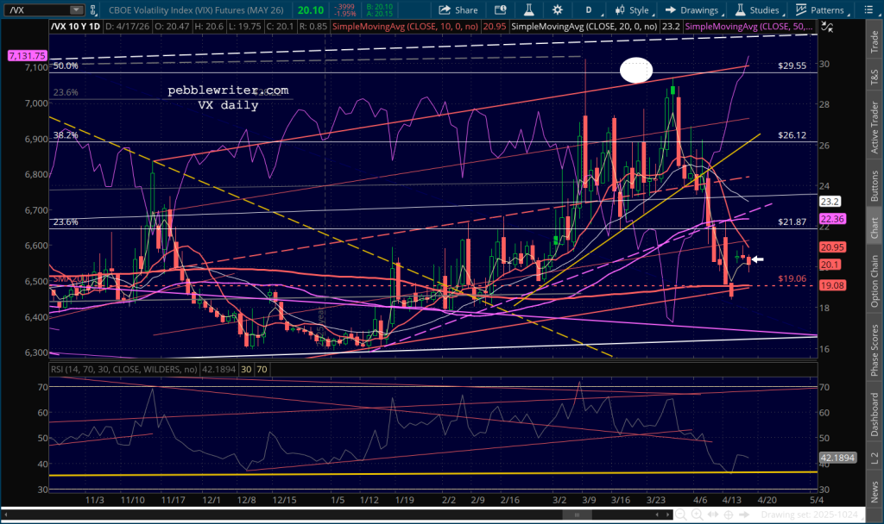This screenshot has height=524, width=884.
Task: Open the Drawings dropdown menu
Action: tap(692, 10)
